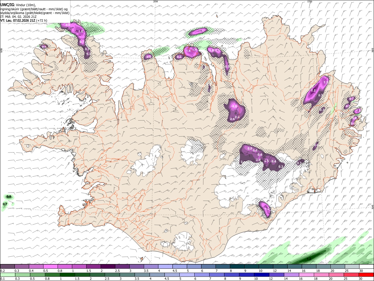
Task: Pick the darkest green 1 swatch, lower legend row
Action: coord(67,275)
